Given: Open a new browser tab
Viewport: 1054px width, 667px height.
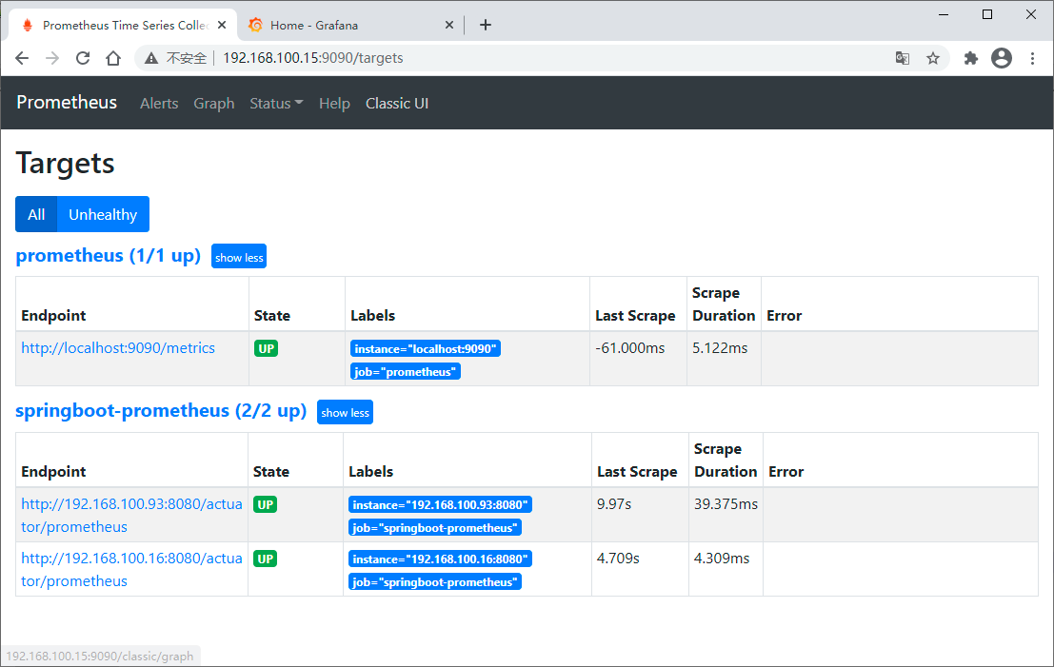Looking at the screenshot, I should pos(486,25).
